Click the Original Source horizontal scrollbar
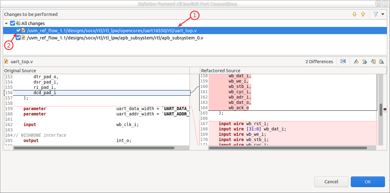 point(94,148)
